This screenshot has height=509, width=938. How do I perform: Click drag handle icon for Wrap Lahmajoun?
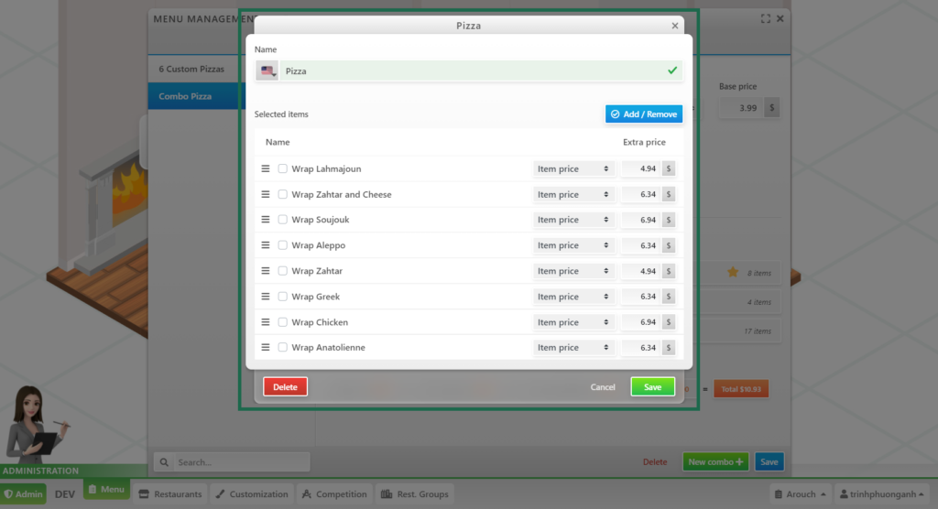(x=266, y=168)
